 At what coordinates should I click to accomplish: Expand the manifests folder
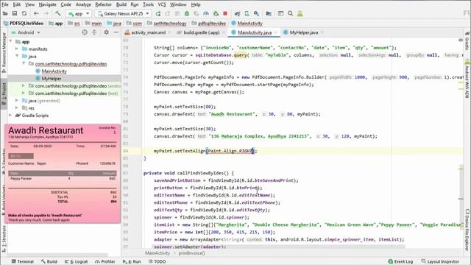pos(17,49)
